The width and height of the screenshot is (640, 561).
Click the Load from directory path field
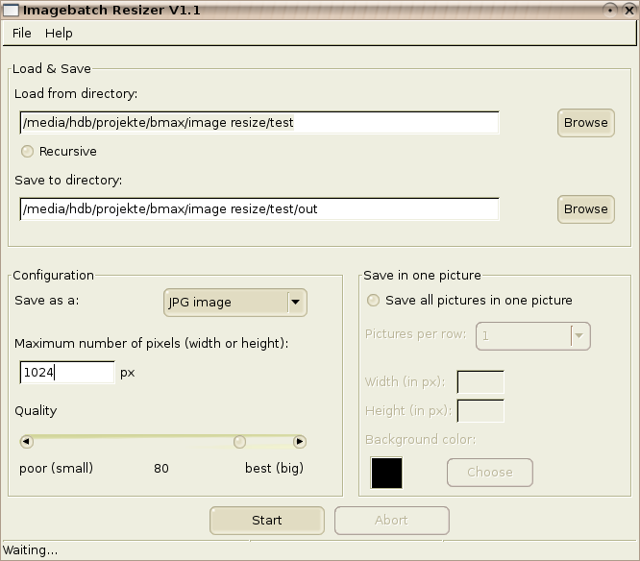259,122
